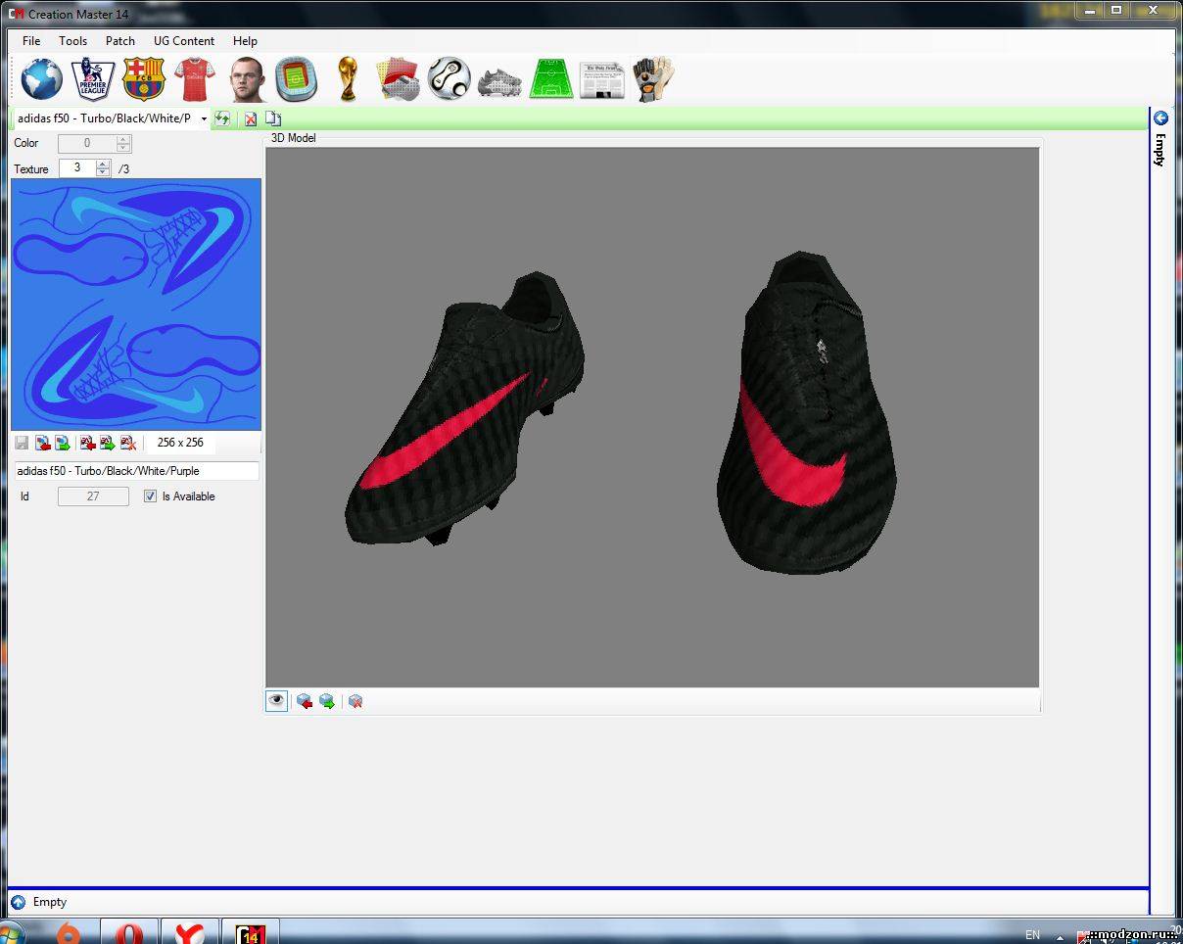This screenshot has height=944, width=1183.
Task: Open Yandex browser from the taskbar
Action: pos(188,932)
